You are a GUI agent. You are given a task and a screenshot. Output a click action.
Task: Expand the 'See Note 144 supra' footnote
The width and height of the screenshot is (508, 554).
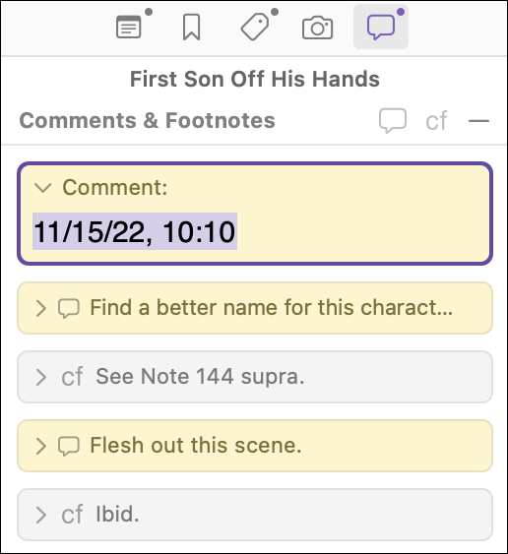click(41, 377)
